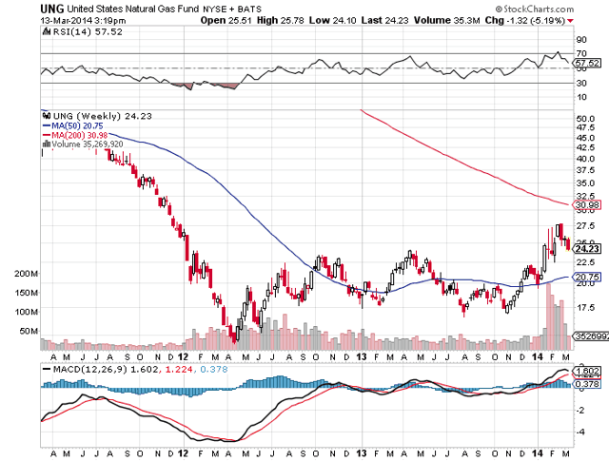Click the High 25.78 value in header

tap(280, 20)
